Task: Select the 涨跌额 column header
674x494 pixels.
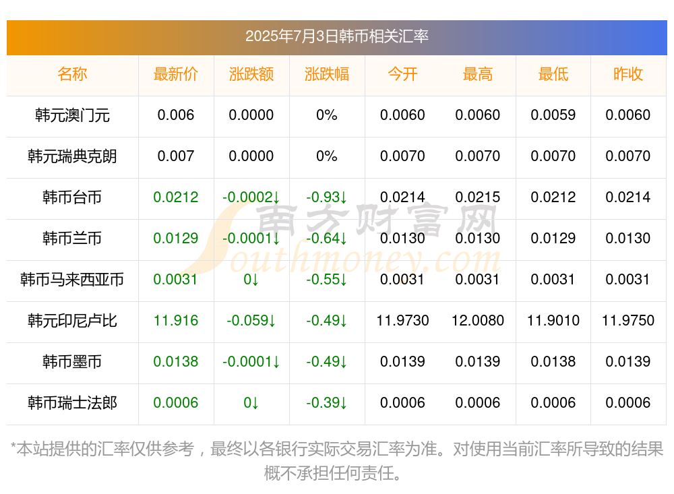Action: pyautogui.click(x=251, y=74)
